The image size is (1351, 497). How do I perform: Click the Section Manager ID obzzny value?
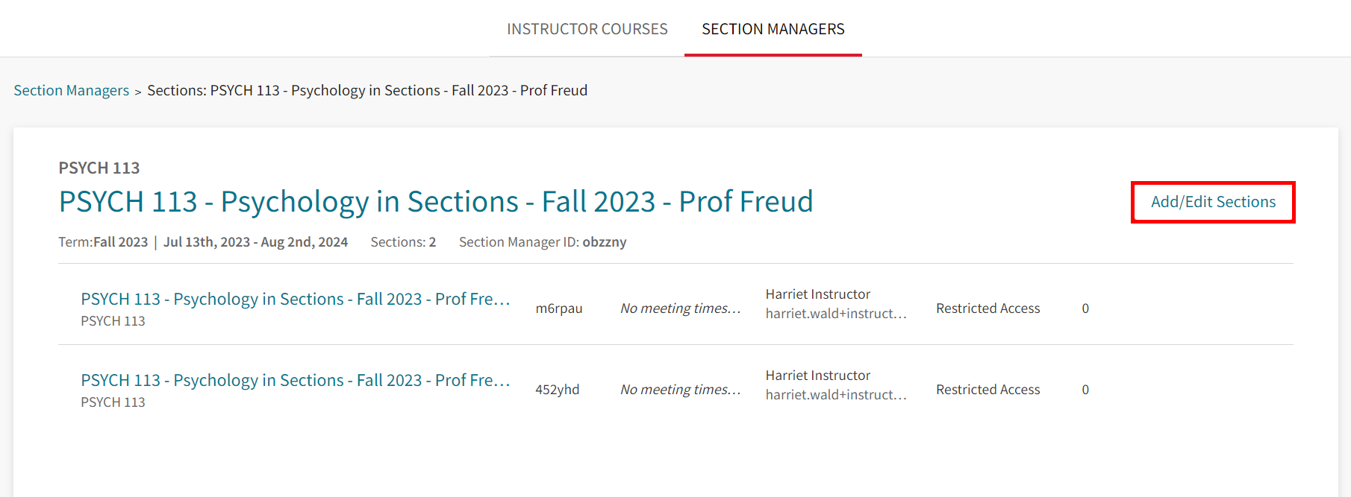click(x=605, y=241)
